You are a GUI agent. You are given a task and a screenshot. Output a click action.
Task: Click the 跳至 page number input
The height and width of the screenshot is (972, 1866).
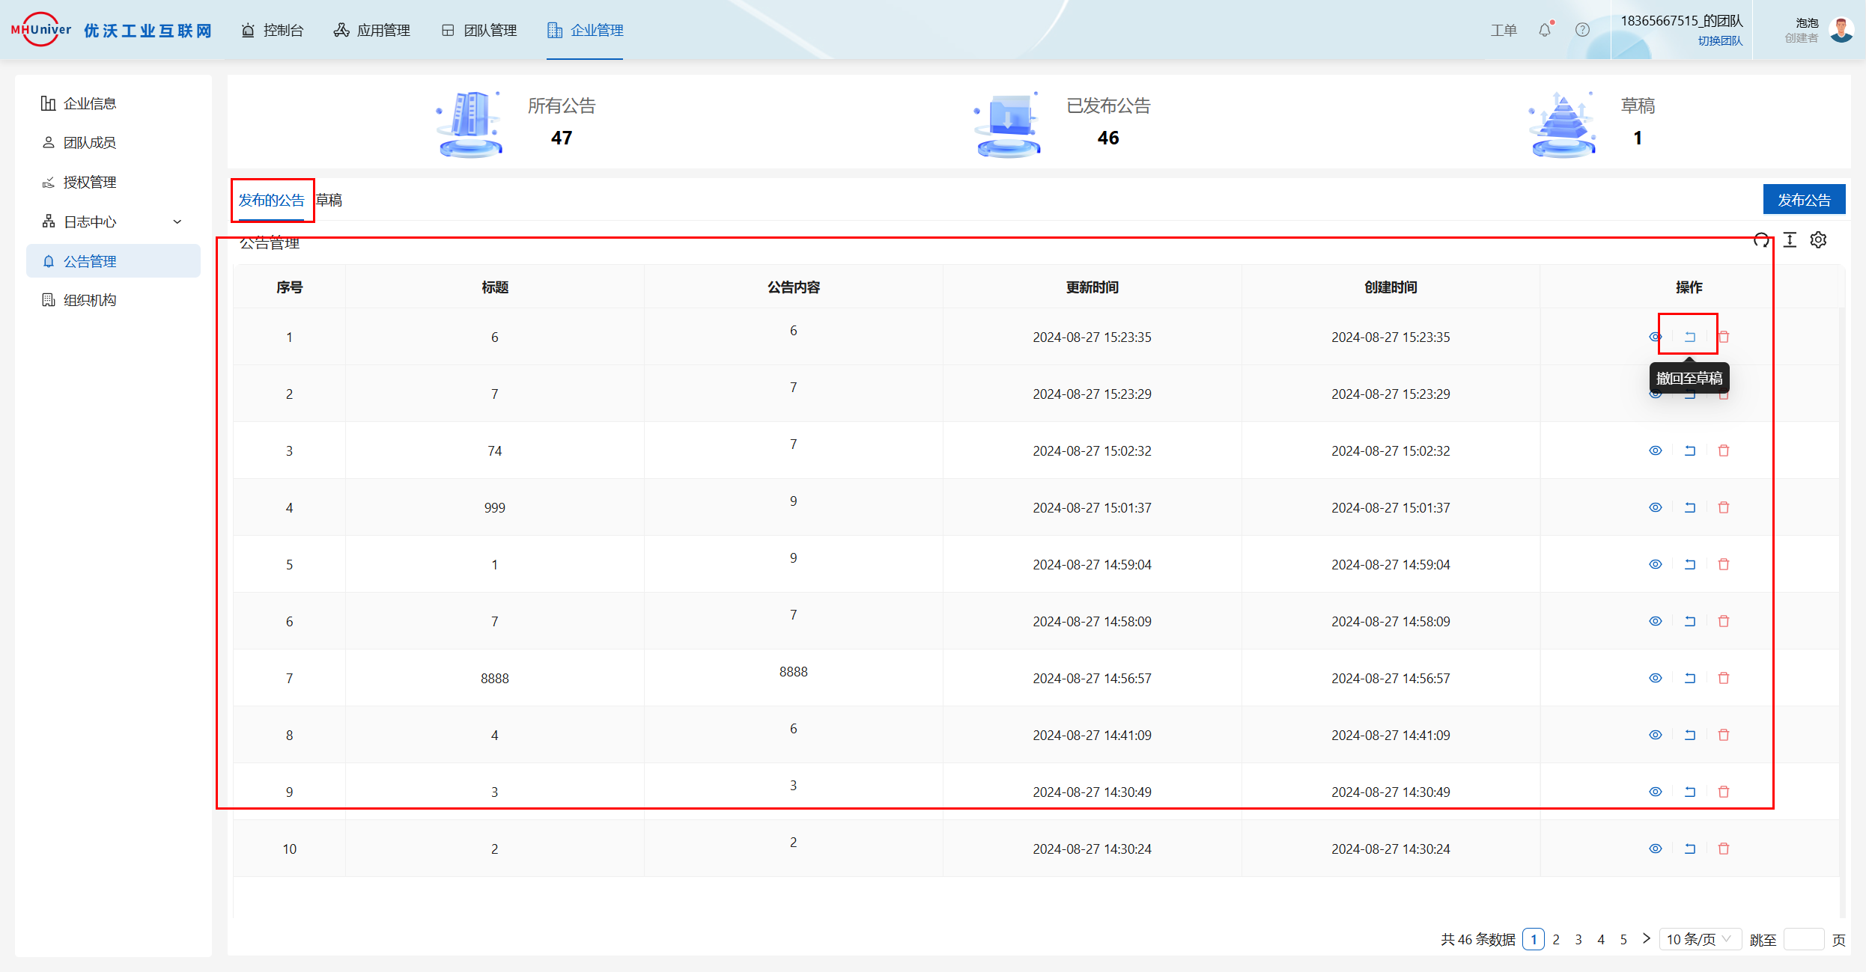(x=1803, y=939)
